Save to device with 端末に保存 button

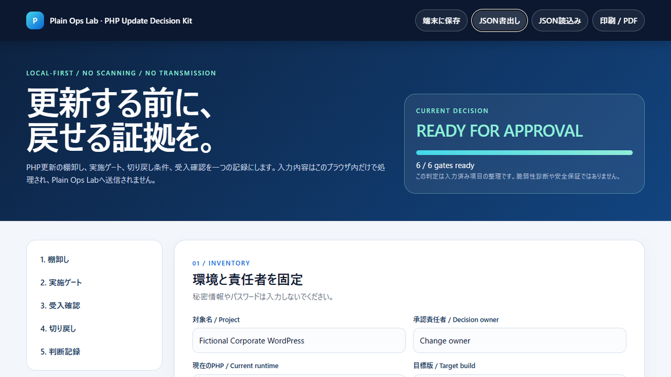[x=441, y=21]
